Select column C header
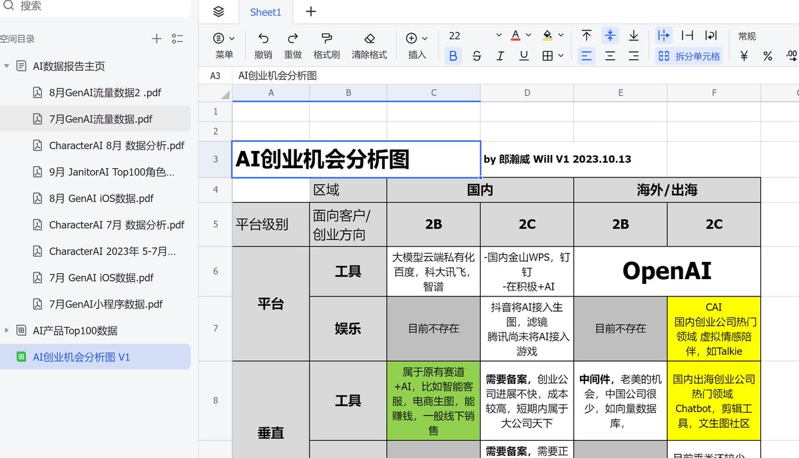Viewport: 799px width, 458px height. click(x=433, y=93)
